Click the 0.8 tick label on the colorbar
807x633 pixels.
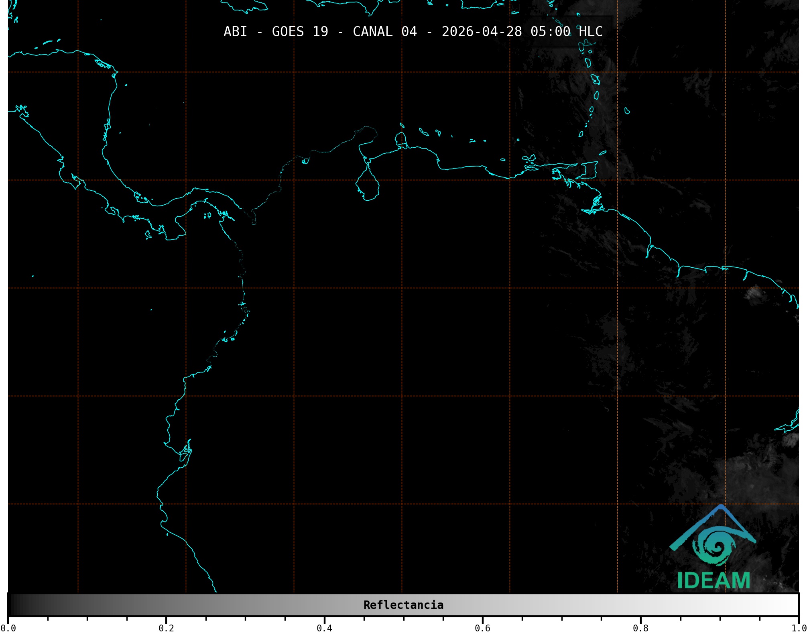coord(640,628)
